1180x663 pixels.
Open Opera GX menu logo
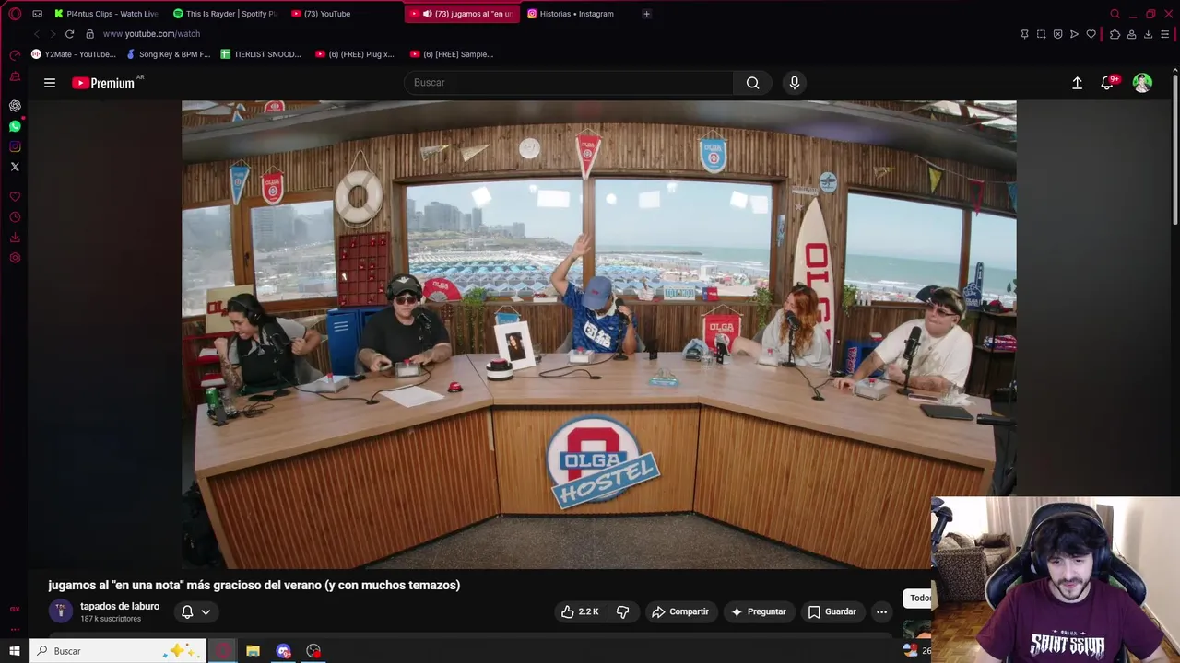15,14
